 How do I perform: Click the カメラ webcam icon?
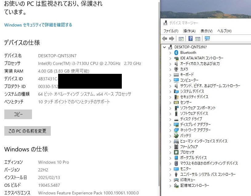point(176,69)
